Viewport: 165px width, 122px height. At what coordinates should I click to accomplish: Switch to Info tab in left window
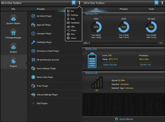[x=13, y=9]
